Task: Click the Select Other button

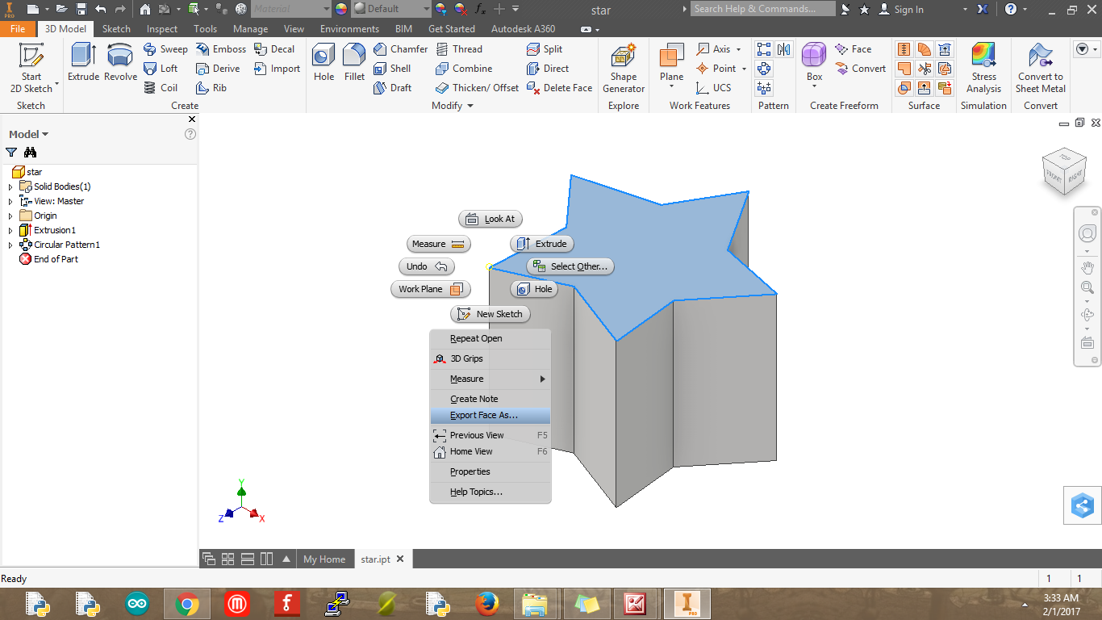Action: pyautogui.click(x=570, y=266)
